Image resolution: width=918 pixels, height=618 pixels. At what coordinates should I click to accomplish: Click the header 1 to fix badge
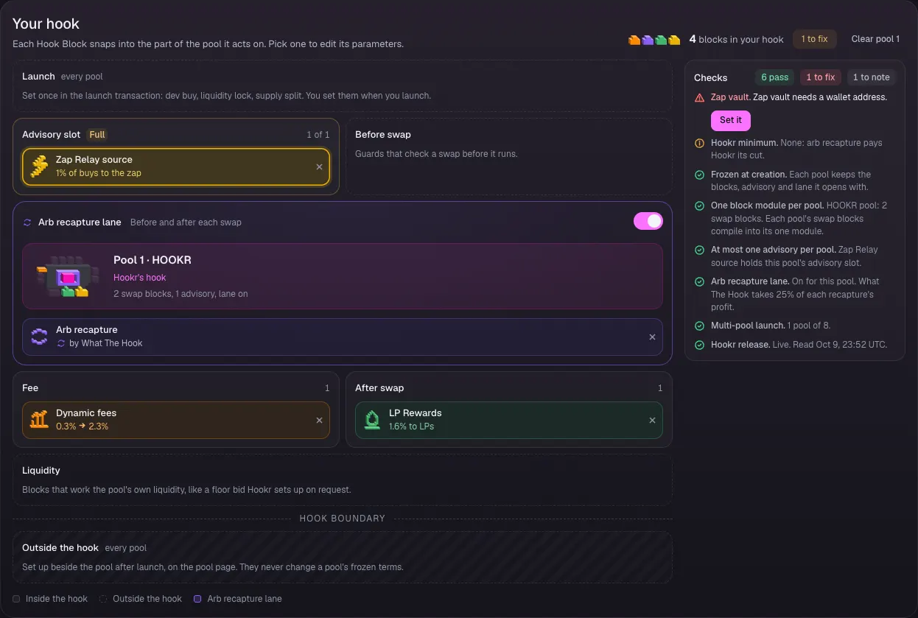click(814, 39)
